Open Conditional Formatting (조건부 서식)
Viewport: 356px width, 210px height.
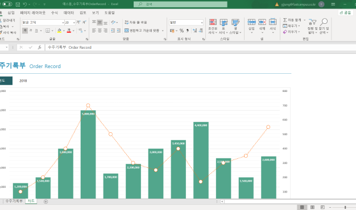coord(213,26)
